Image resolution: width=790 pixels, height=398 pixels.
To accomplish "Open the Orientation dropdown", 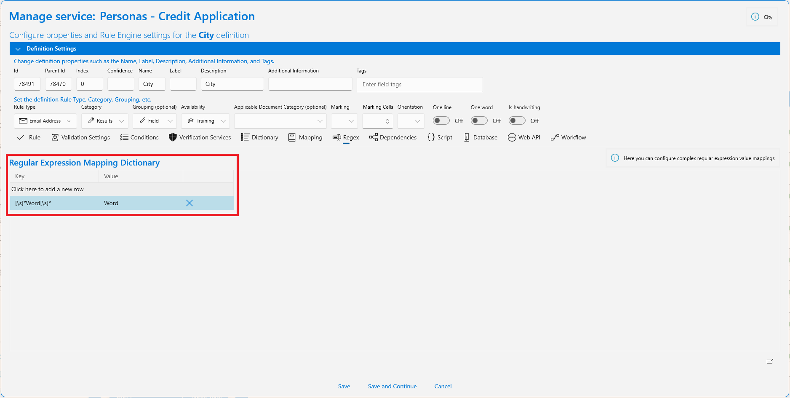I will (411, 121).
